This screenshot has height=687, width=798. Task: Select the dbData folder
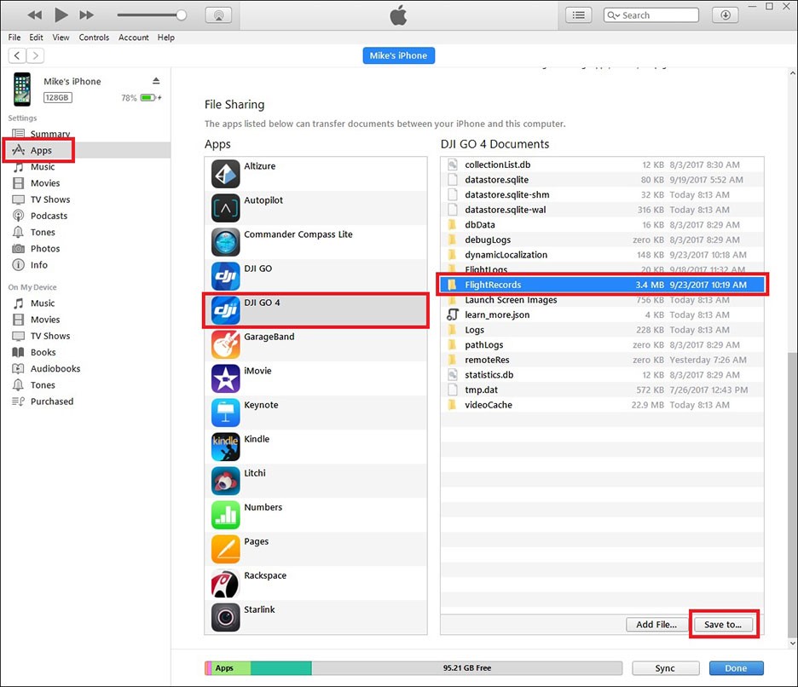[x=602, y=225]
